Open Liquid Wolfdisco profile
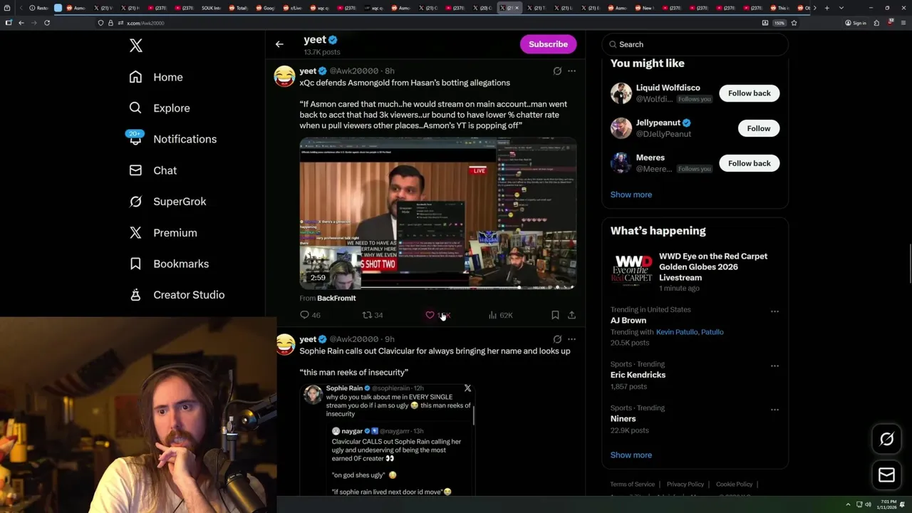The height and width of the screenshot is (513, 912). pos(668,88)
